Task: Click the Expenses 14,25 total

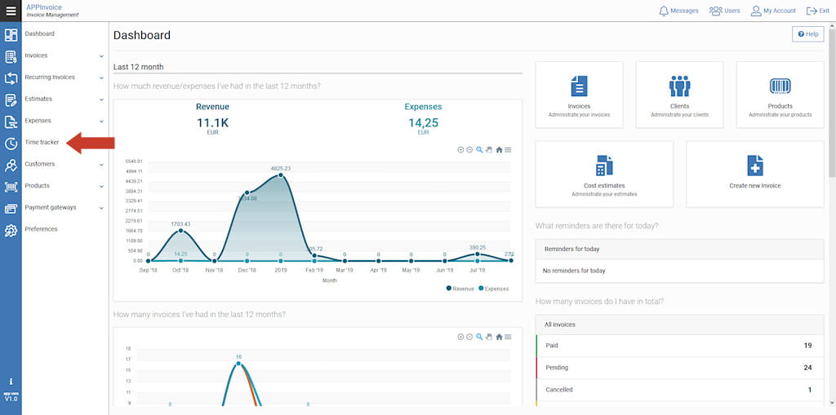Action: point(424,123)
